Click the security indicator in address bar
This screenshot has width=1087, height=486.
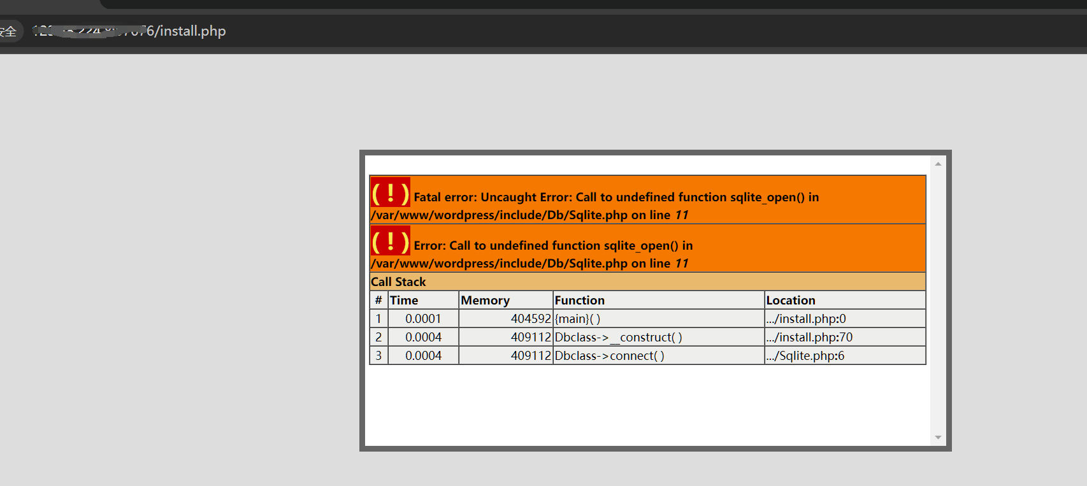point(9,31)
